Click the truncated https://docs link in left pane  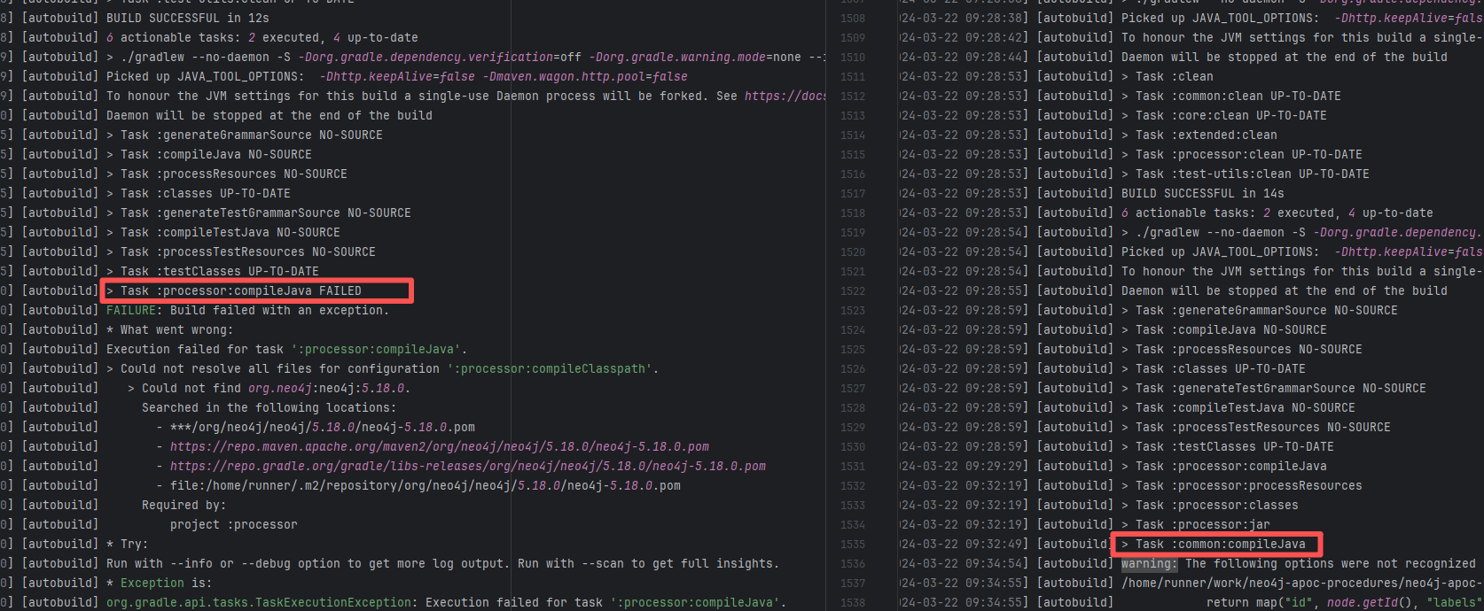[x=785, y=97]
